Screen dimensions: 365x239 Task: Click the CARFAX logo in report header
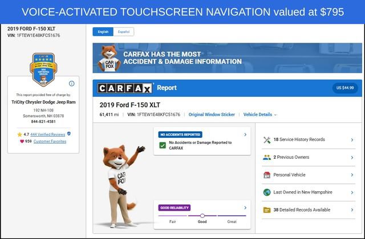click(x=125, y=88)
